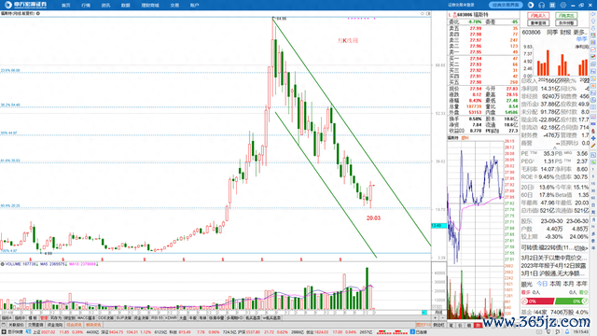597x336 pixels.
Task: Click the chart settings icon beside chart title
Action: tap(38, 13)
